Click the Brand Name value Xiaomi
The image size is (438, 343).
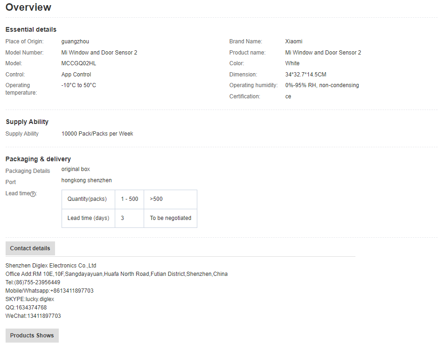[x=294, y=41]
